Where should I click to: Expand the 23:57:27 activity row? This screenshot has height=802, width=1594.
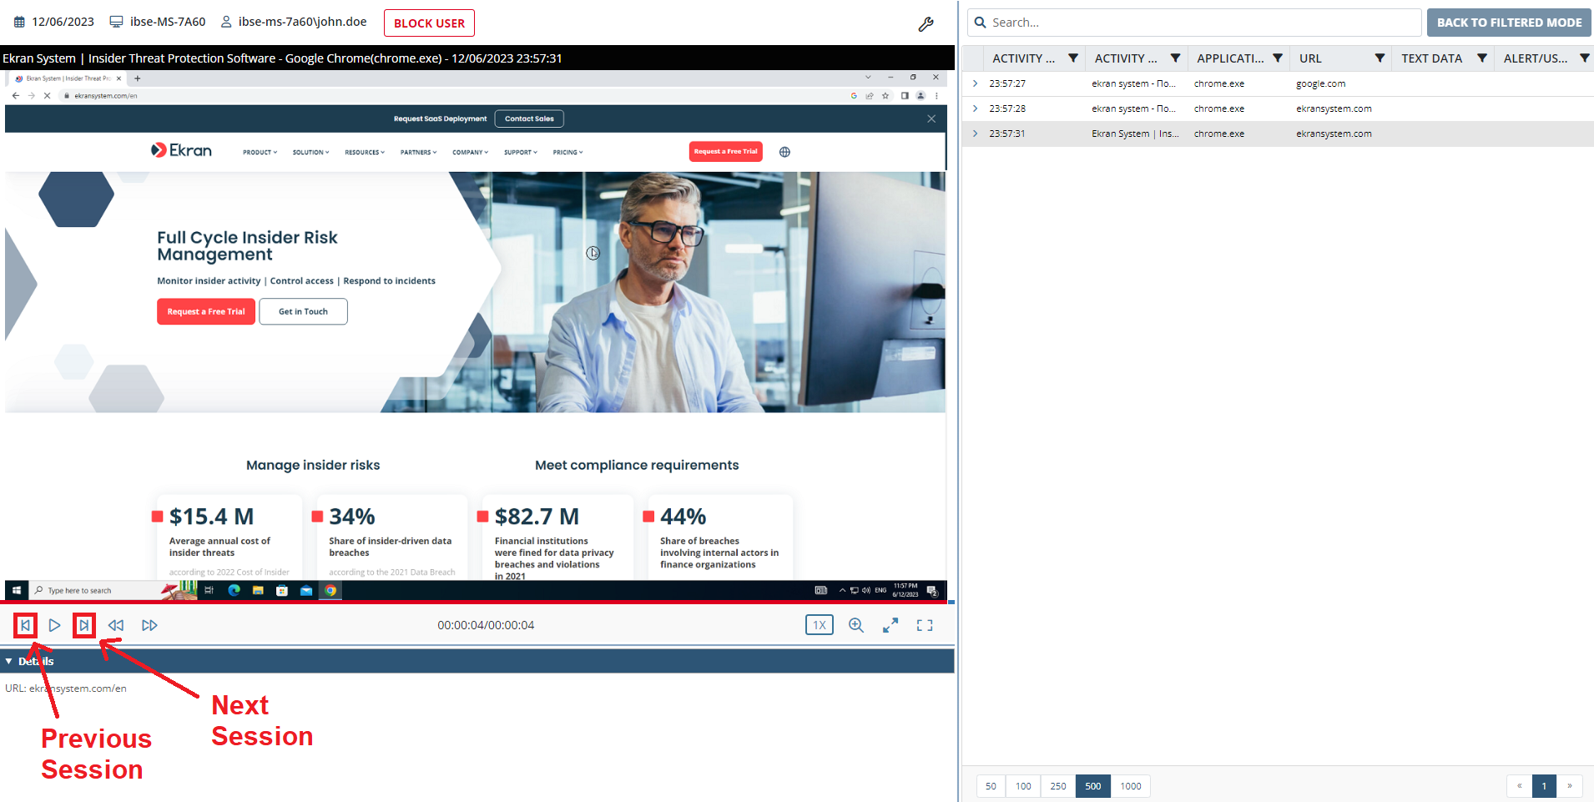975,83
